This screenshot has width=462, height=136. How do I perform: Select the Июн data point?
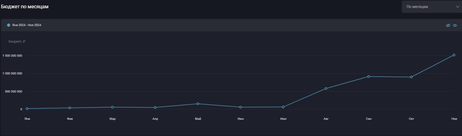[240, 107]
